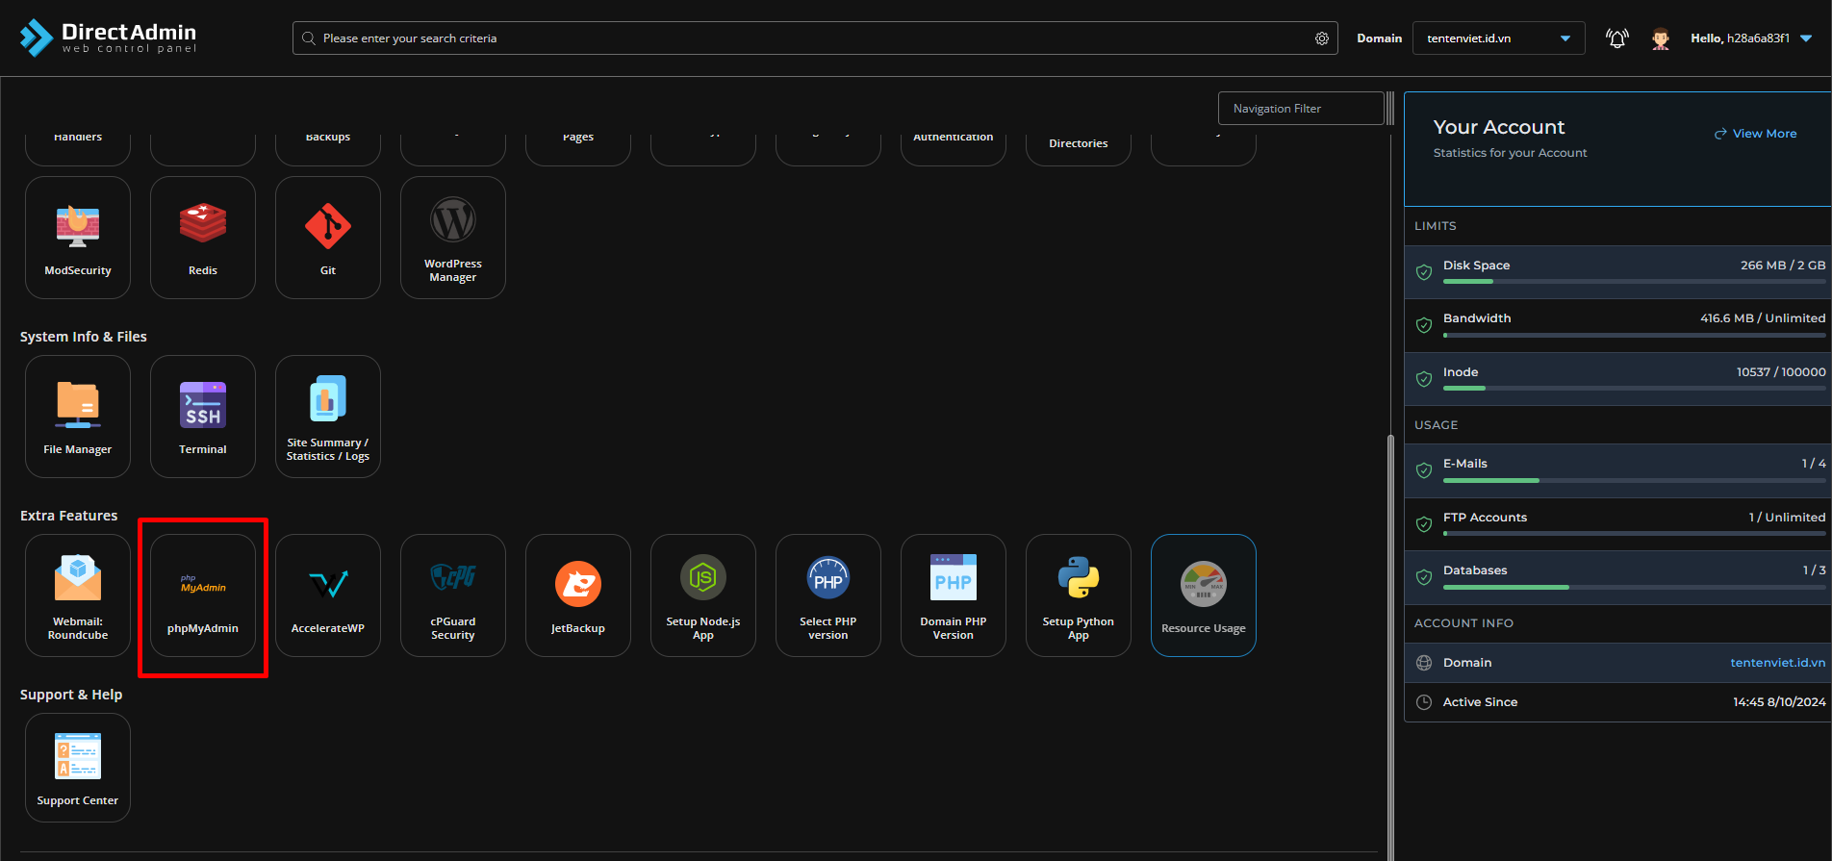Open WordPress Manager

tap(453, 238)
